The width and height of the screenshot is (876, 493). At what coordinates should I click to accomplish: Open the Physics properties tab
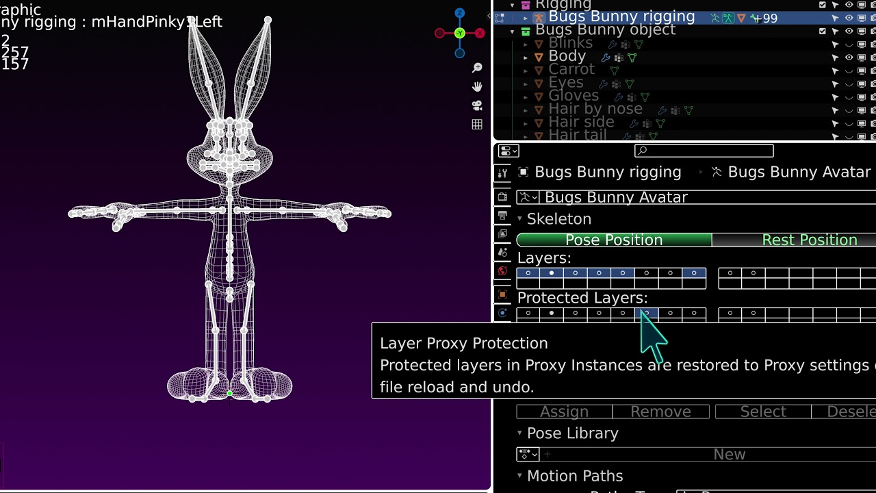click(x=502, y=313)
